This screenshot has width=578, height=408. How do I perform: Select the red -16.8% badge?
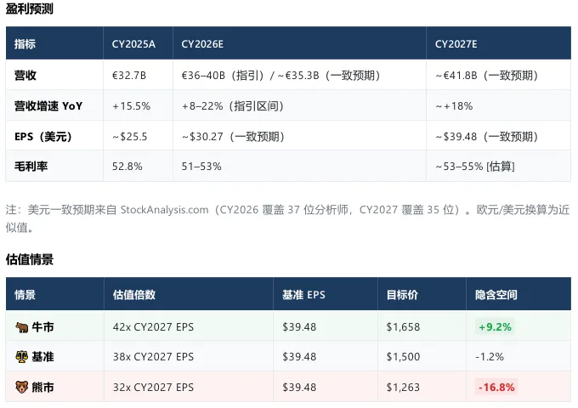click(x=497, y=388)
